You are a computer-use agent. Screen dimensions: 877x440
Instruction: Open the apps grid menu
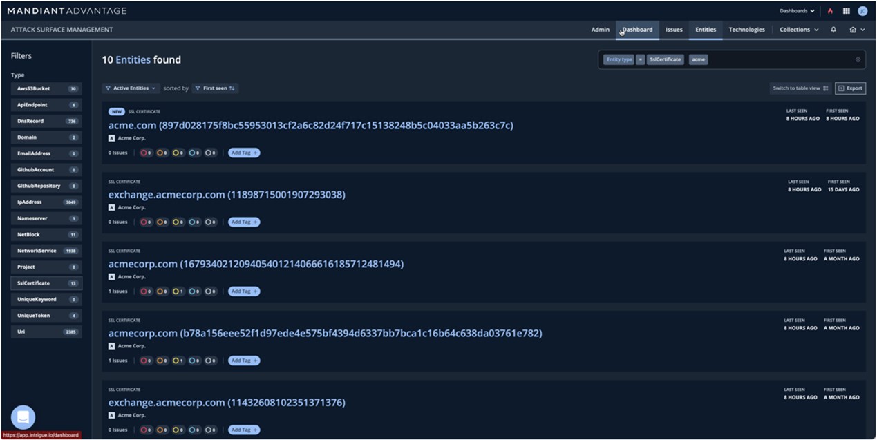[x=846, y=11]
